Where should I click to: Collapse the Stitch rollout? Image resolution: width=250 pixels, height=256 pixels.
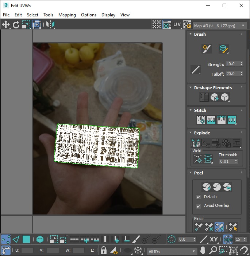pos(191,110)
